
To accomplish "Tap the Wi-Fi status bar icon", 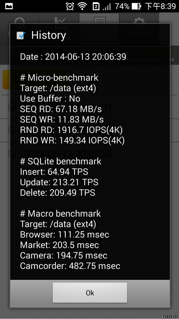I will 82,6.
